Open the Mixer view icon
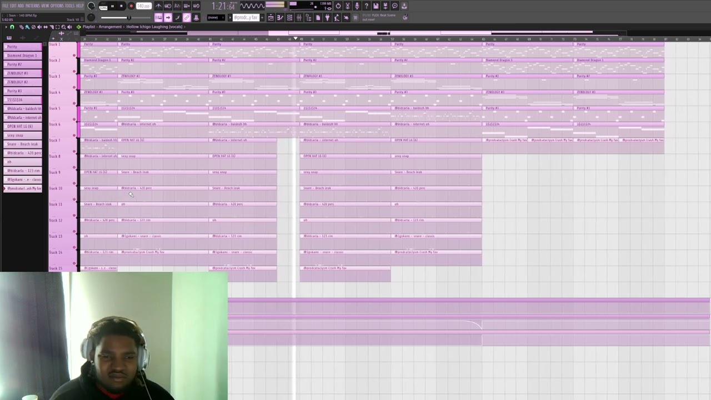The height and width of the screenshot is (400, 711). [299, 17]
